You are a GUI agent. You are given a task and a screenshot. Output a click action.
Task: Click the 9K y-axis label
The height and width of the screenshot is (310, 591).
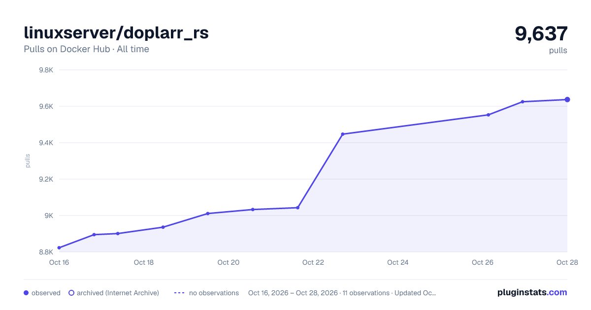(x=48, y=216)
